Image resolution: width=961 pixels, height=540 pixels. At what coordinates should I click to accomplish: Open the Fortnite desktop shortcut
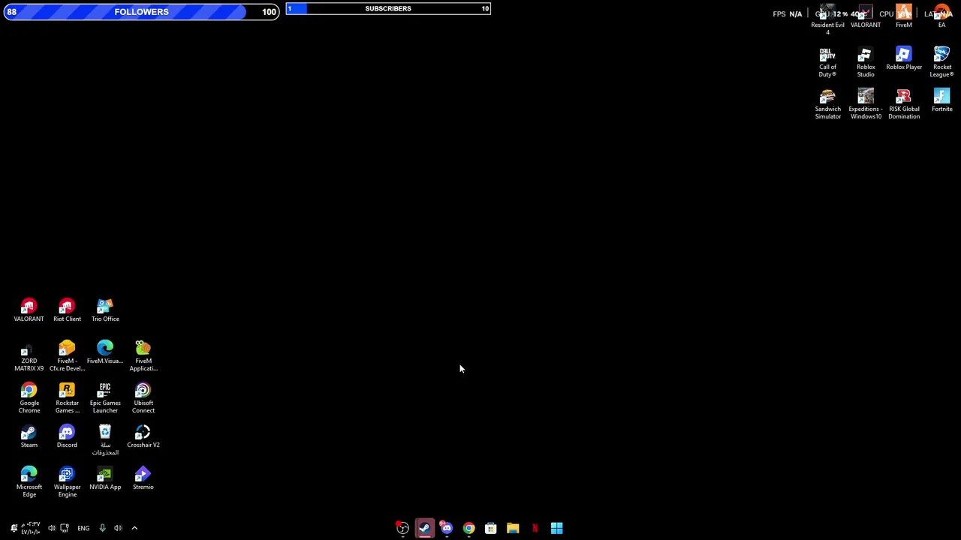click(941, 100)
